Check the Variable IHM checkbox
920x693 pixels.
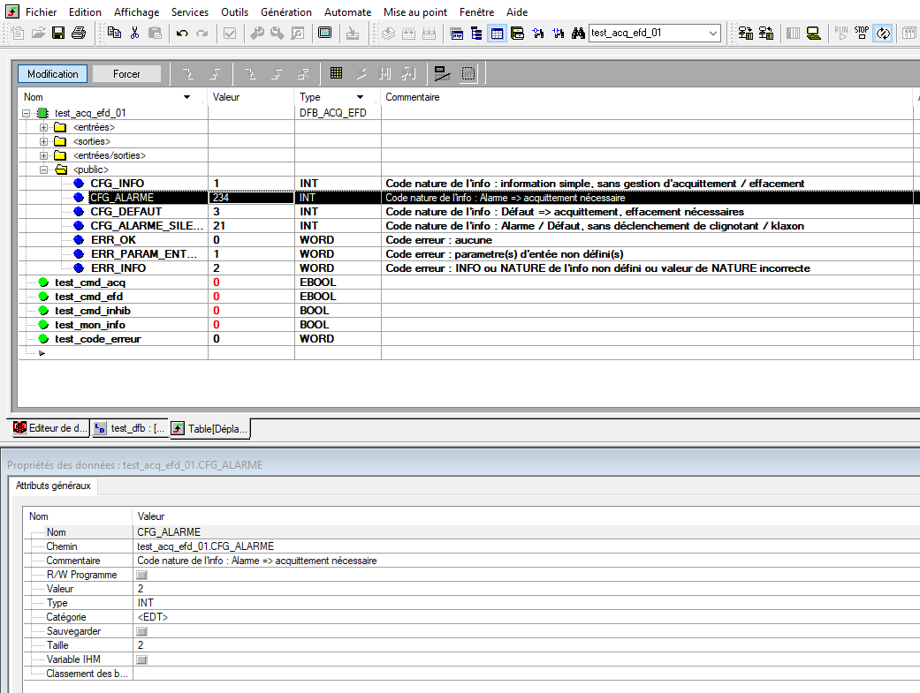click(141, 659)
